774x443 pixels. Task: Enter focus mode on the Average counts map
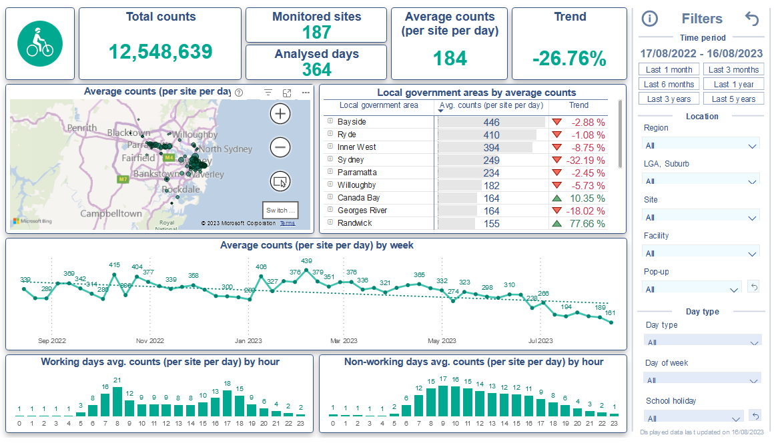click(x=287, y=93)
